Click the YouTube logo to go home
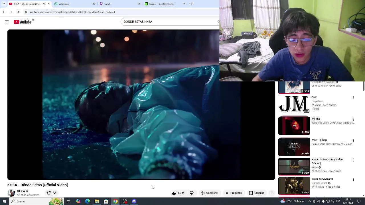This screenshot has height=205, width=365. coord(23,22)
